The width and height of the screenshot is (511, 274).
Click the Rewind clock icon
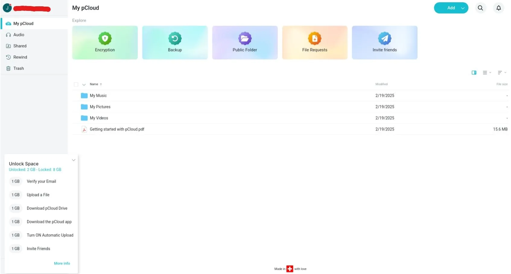tap(8, 57)
